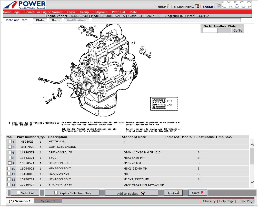Switch to the Item tab
The image size is (258, 207).
55,20
